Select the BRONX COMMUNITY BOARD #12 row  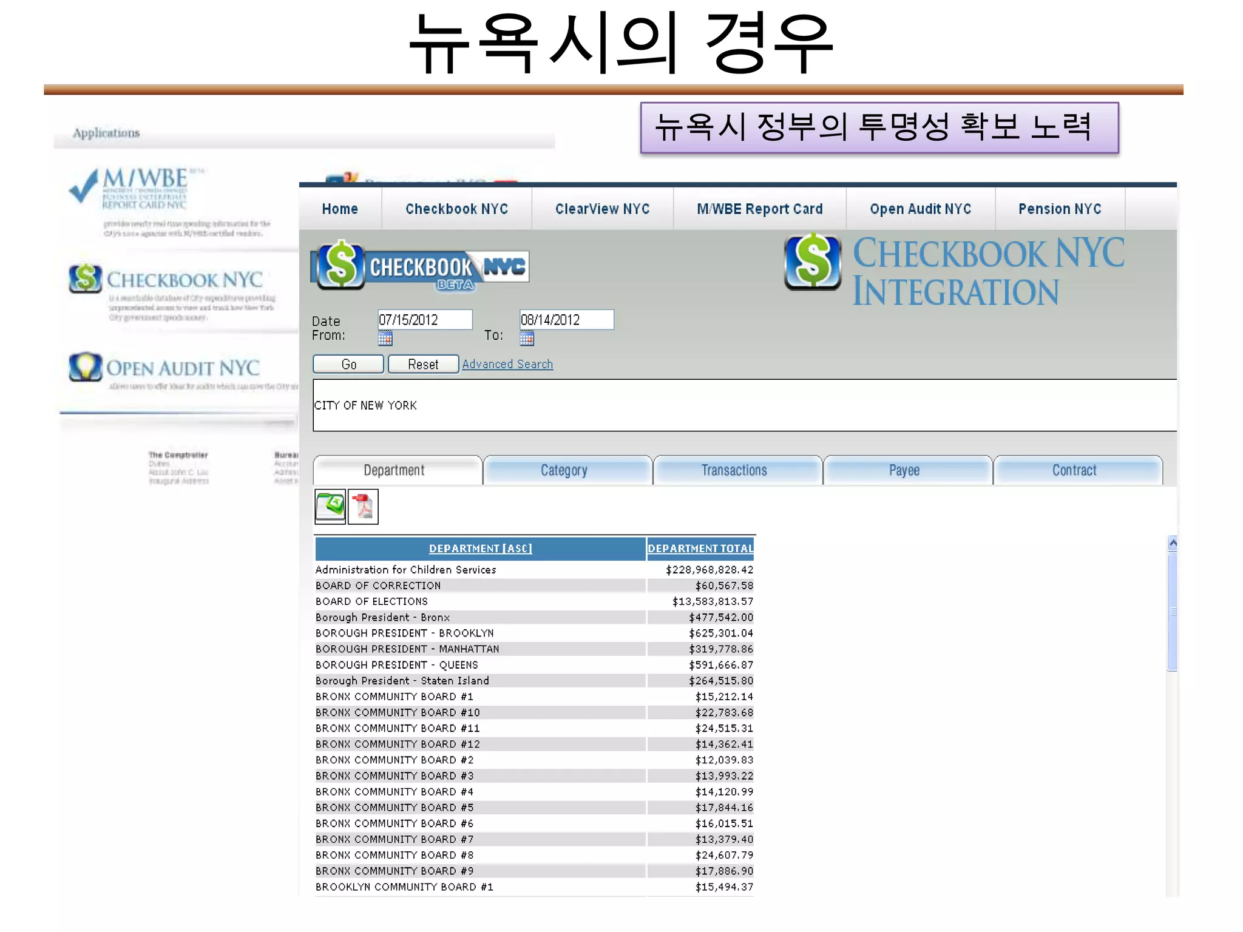pos(535,744)
